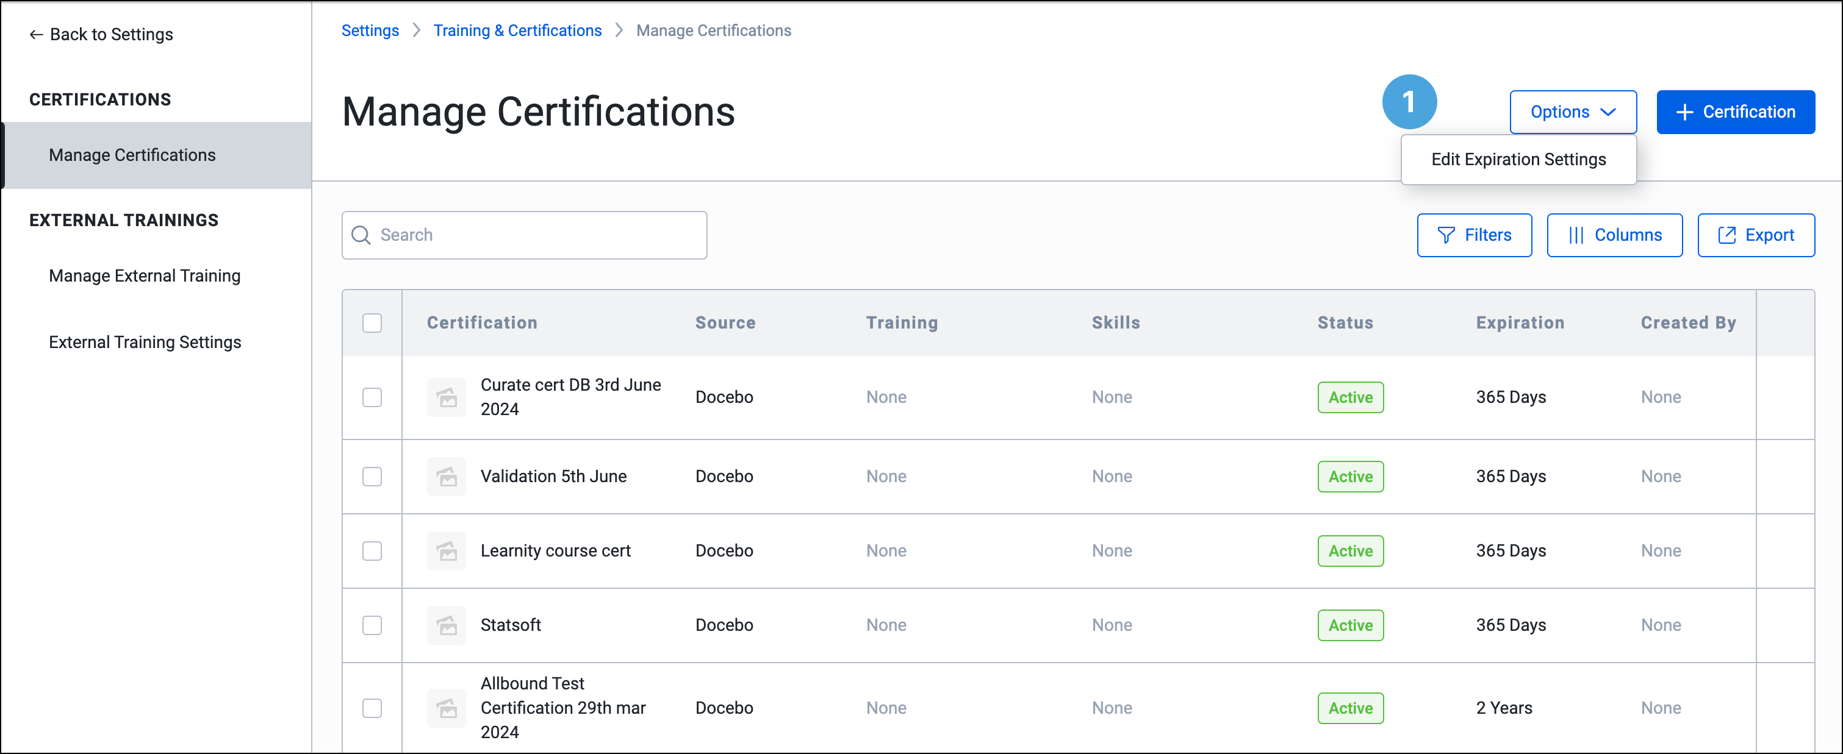The width and height of the screenshot is (1843, 754).
Task: Open Manage External Training in sidebar
Action: click(x=145, y=276)
